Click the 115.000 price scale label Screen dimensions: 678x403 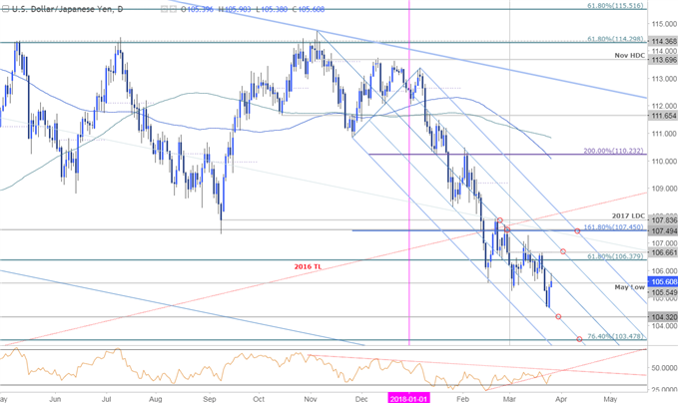pos(664,24)
